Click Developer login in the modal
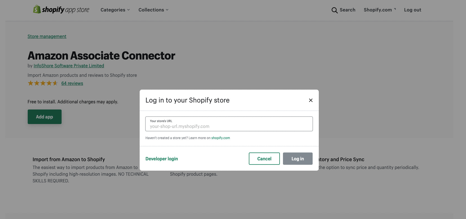The image size is (466, 219). pos(161,158)
